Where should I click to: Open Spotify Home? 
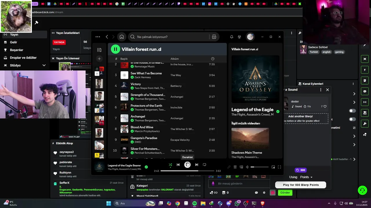click(122, 37)
